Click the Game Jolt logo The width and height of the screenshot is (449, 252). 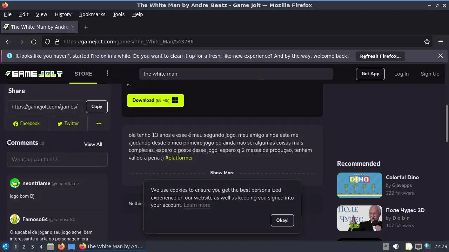pos(34,74)
